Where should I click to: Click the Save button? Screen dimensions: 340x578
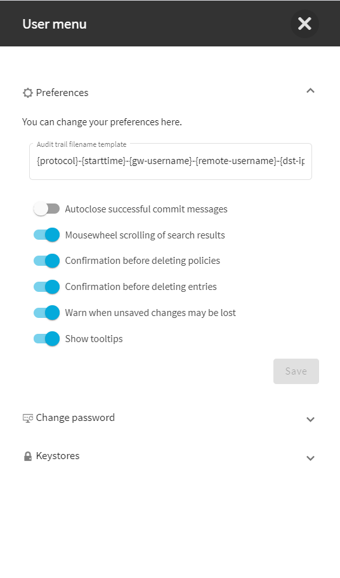(296, 371)
